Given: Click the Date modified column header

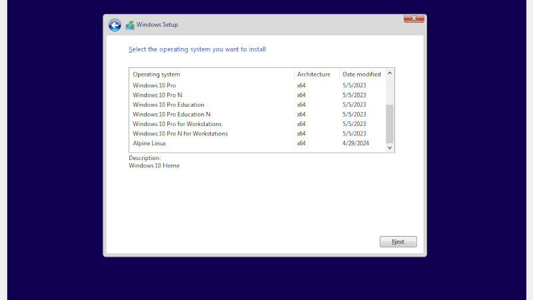Looking at the screenshot, I should tap(362, 74).
